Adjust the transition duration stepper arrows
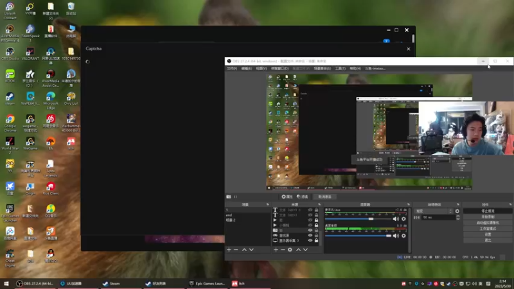The image size is (514, 289). point(457,217)
